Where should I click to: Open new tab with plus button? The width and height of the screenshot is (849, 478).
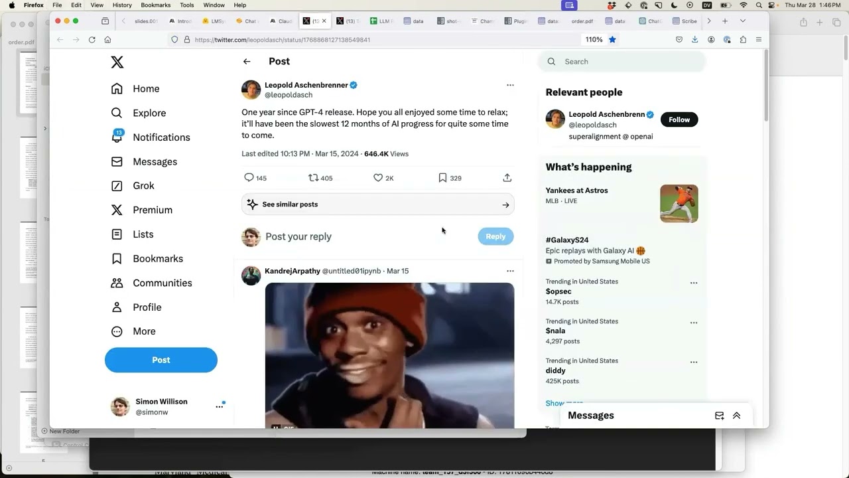(x=725, y=21)
